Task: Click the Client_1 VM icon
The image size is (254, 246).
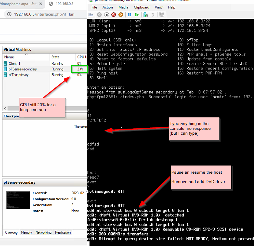Action: pyautogui.click(x=5, y=63)
